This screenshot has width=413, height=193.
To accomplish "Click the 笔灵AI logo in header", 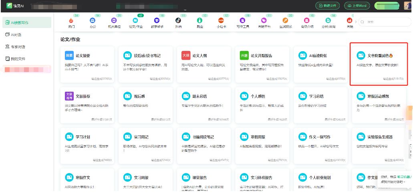I will click(15, 6).
